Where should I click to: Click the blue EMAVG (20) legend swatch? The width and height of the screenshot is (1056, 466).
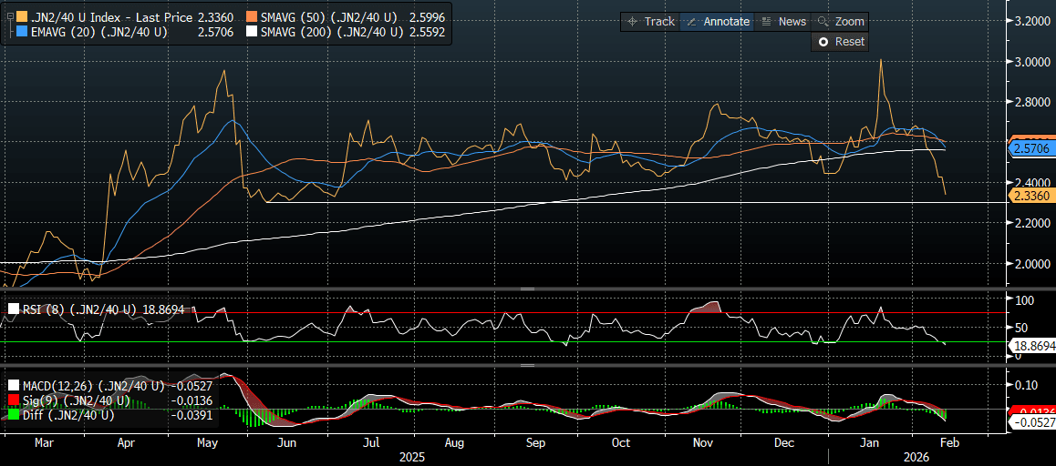[x=22, y=31]
